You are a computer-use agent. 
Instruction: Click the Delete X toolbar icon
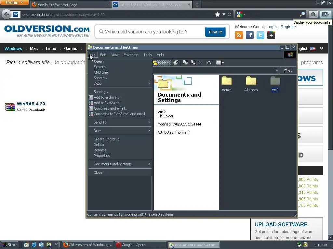point(201,63)
